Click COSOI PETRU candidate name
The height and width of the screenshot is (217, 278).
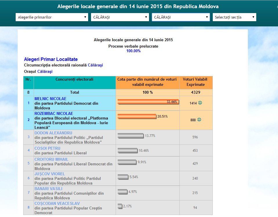click(47, 148)
